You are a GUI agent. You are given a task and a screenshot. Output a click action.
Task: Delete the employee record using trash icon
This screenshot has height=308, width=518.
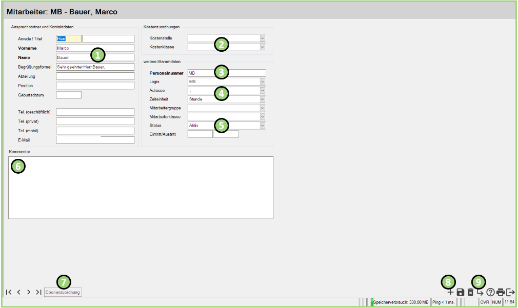coord(470,292)
